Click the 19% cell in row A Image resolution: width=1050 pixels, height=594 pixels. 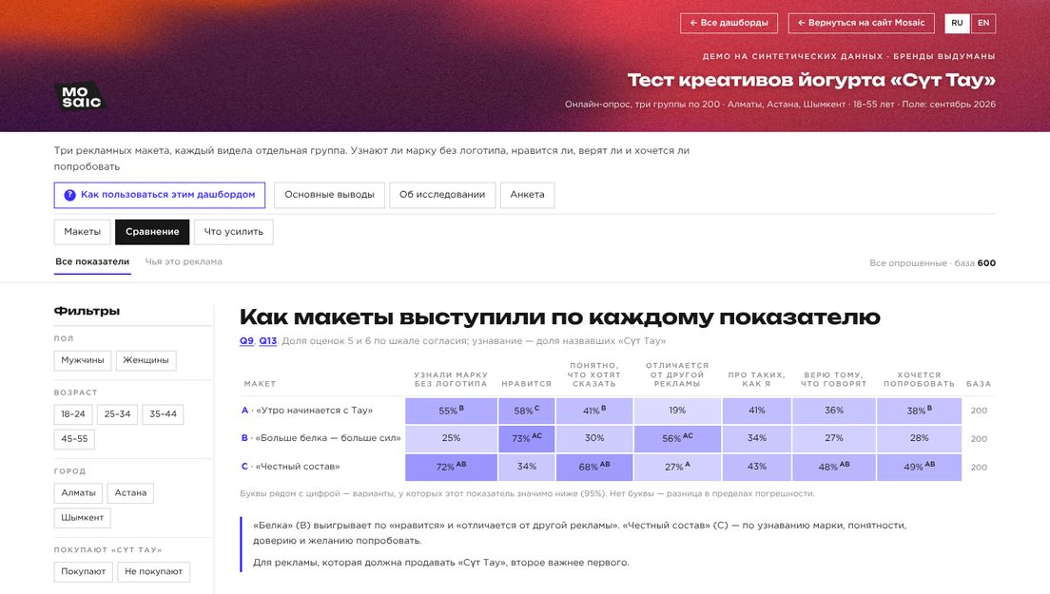677,411
